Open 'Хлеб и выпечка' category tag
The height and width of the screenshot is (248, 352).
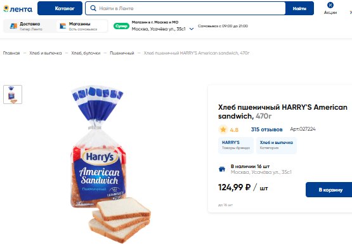(277, 145)
